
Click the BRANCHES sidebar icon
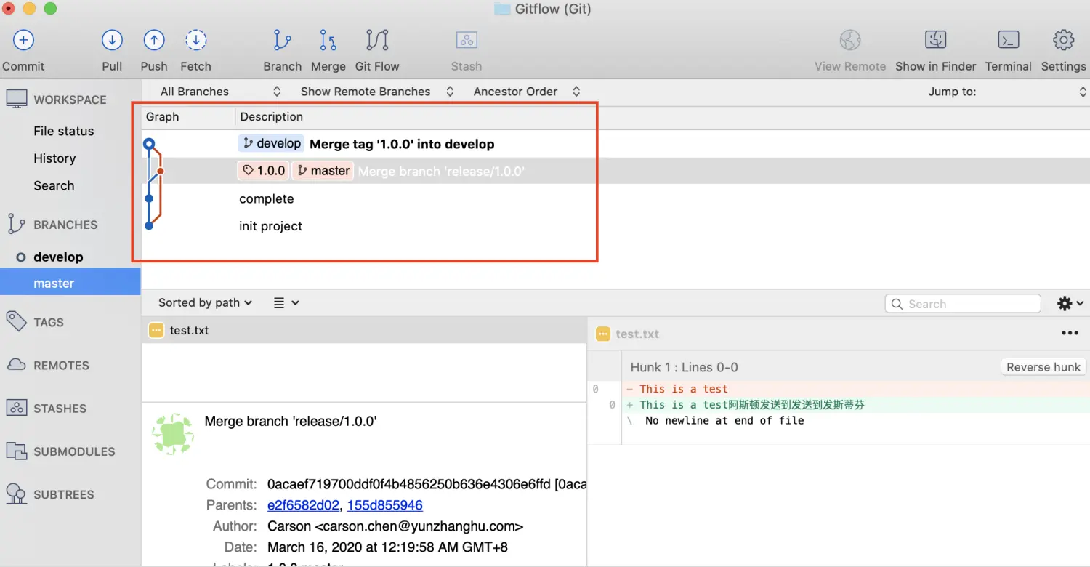pyautogui.click(x=17, y=224)
